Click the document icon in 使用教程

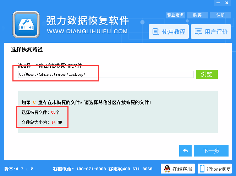(x=156, y=32)
